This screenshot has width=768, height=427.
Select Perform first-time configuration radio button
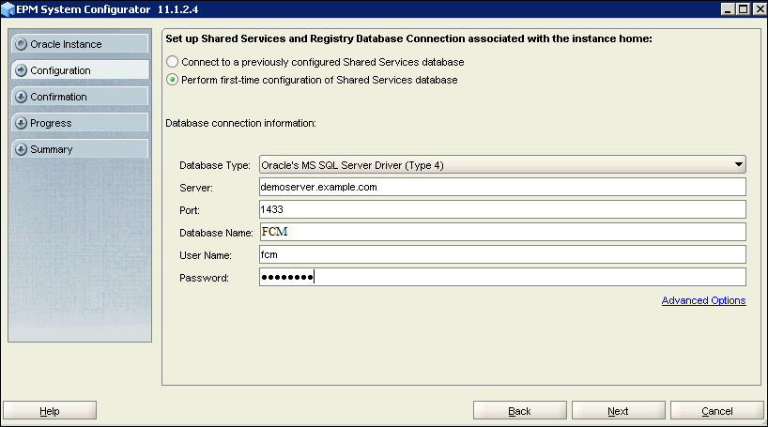click(173, 80)
